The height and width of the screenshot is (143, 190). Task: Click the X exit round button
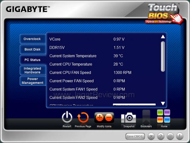click(152, 136)
